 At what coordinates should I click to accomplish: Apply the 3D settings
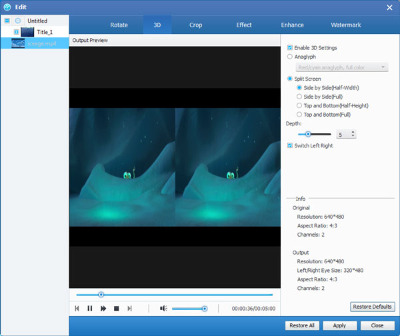(x=339, y=325)
